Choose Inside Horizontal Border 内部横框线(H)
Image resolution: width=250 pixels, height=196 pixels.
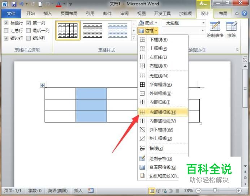pyautogui.click(x=163, y=112)
